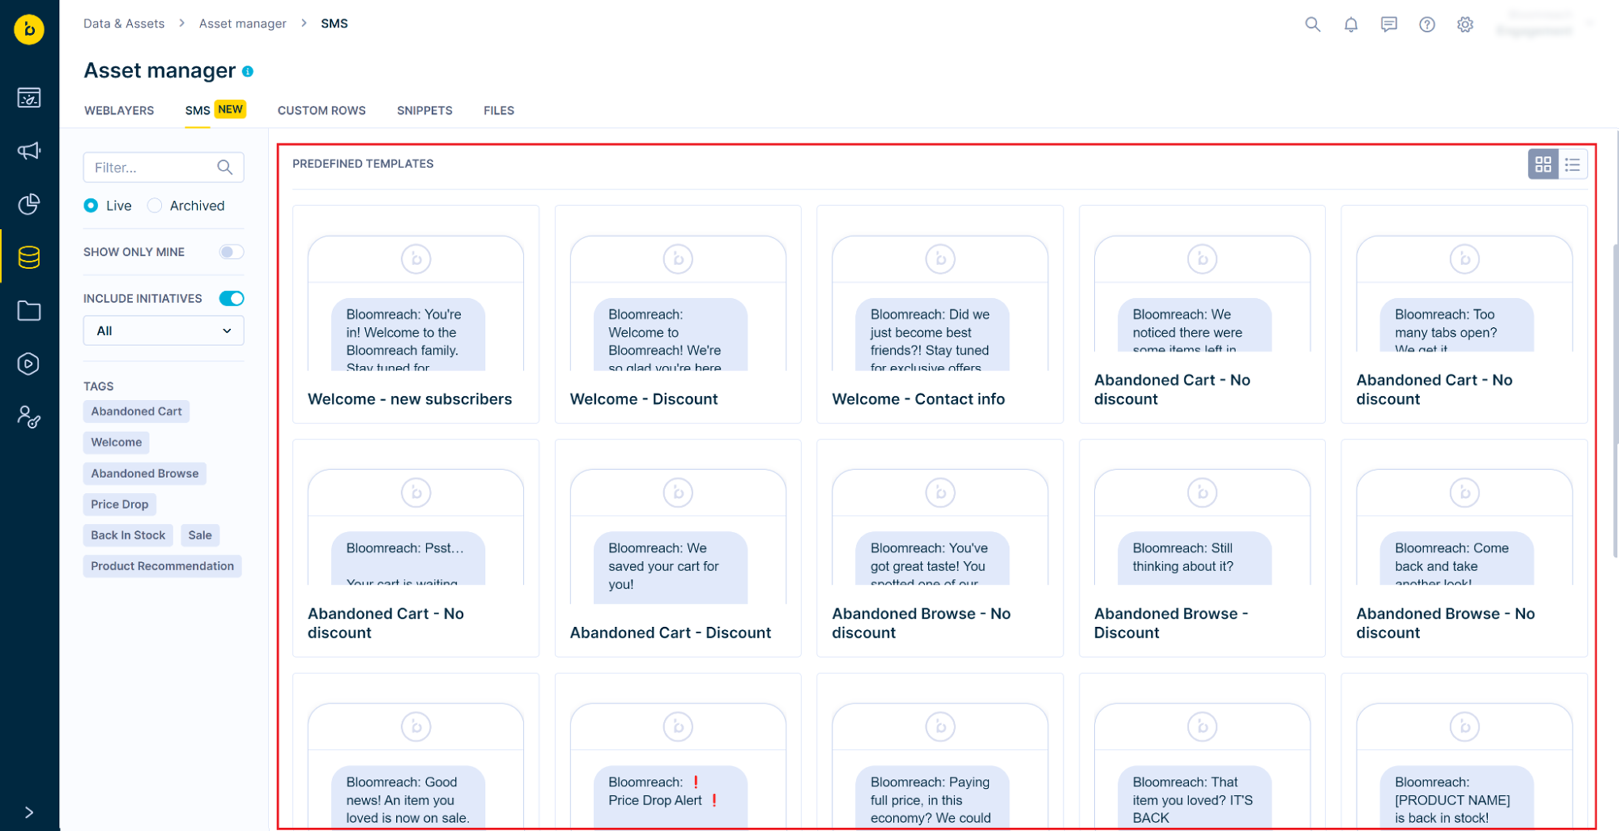Switch to list view of templates

pos(1572,164)
